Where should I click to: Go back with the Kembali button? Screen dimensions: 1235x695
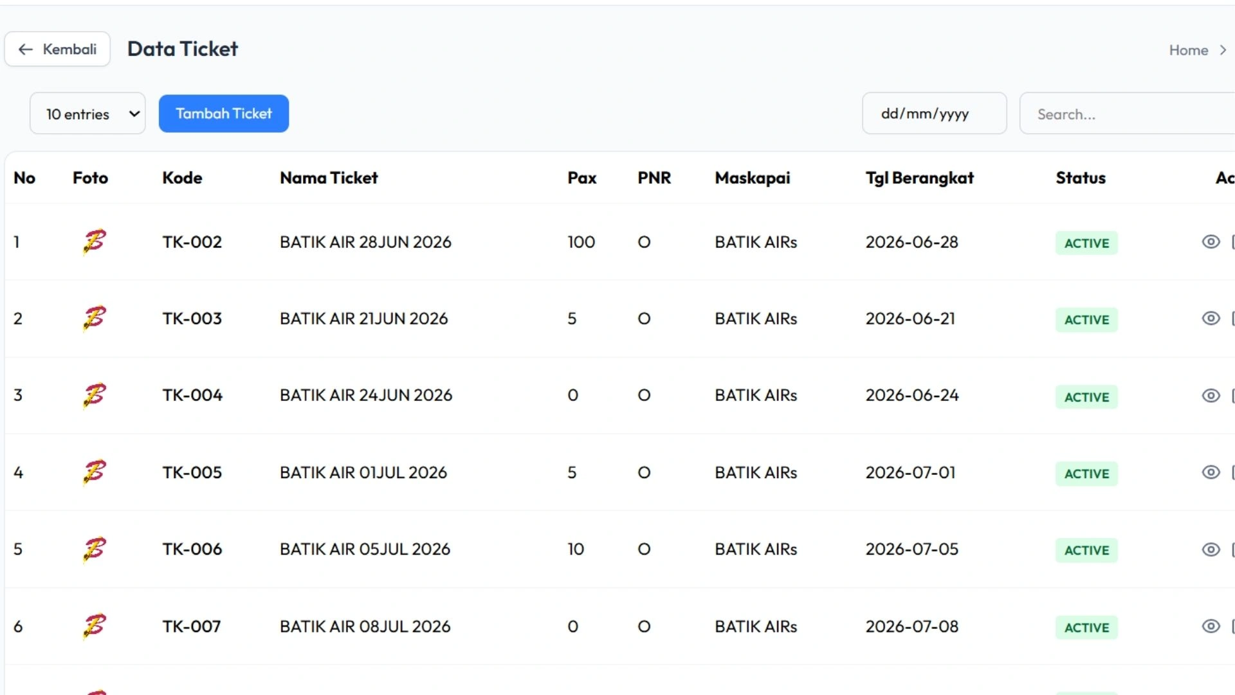[x=57, y=50]
